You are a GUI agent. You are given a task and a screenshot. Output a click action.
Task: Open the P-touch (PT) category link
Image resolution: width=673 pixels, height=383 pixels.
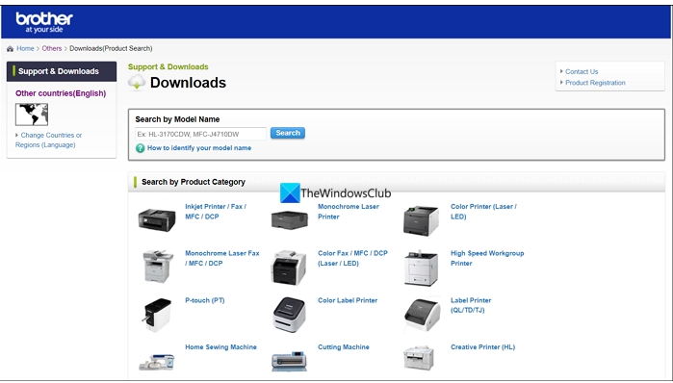pos(205,300)
